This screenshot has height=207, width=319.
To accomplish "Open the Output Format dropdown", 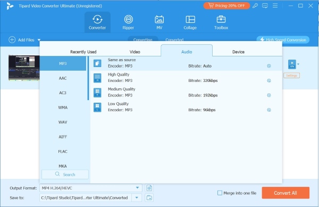I will (x=91, y=188).
